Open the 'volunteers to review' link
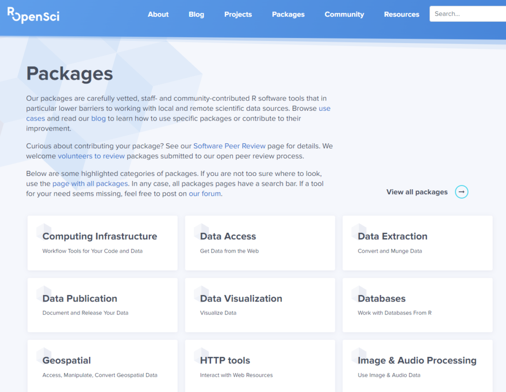 91,156
